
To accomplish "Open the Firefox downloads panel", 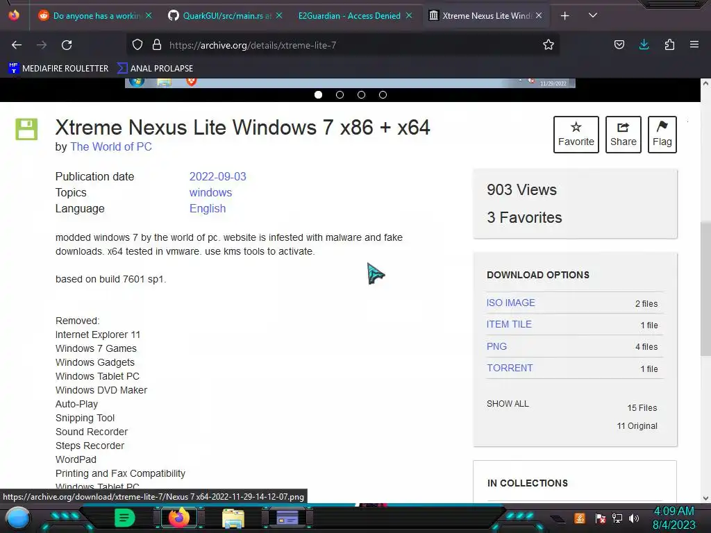I will point(644,44).
